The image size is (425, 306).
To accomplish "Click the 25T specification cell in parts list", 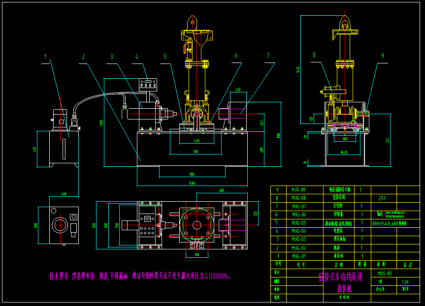I will [x=382, y=198].
